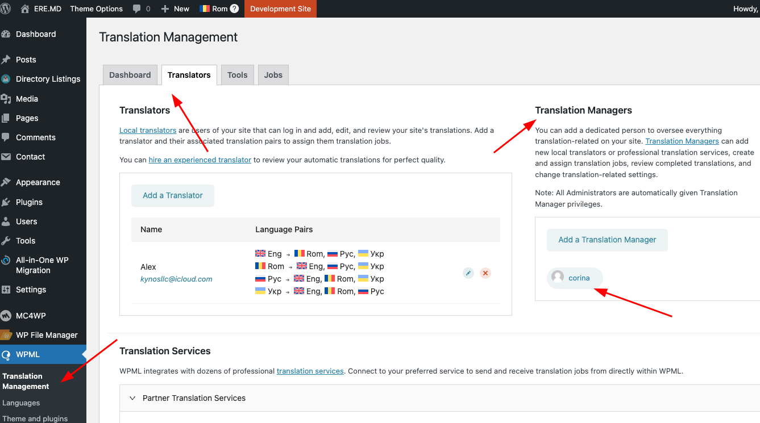Click the WordPress logo icon
Screen dimensions: 760x423
[6, 9]
